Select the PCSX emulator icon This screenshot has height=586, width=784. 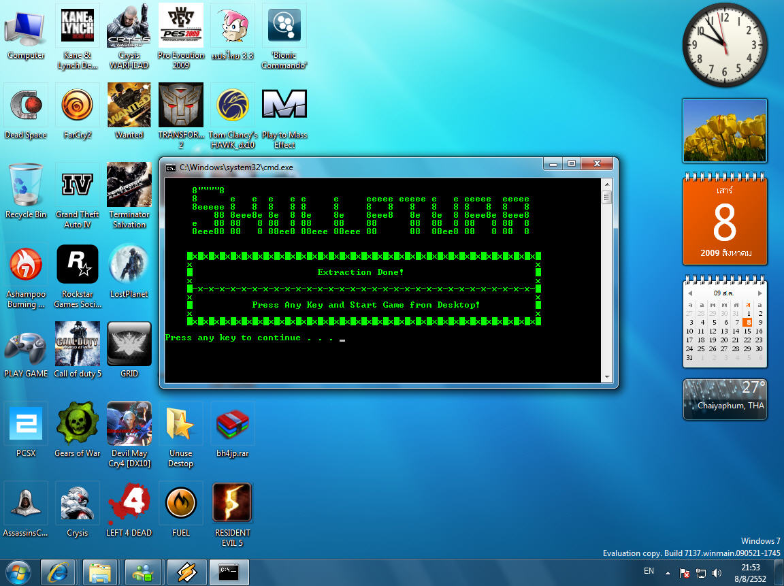point(25,430)
